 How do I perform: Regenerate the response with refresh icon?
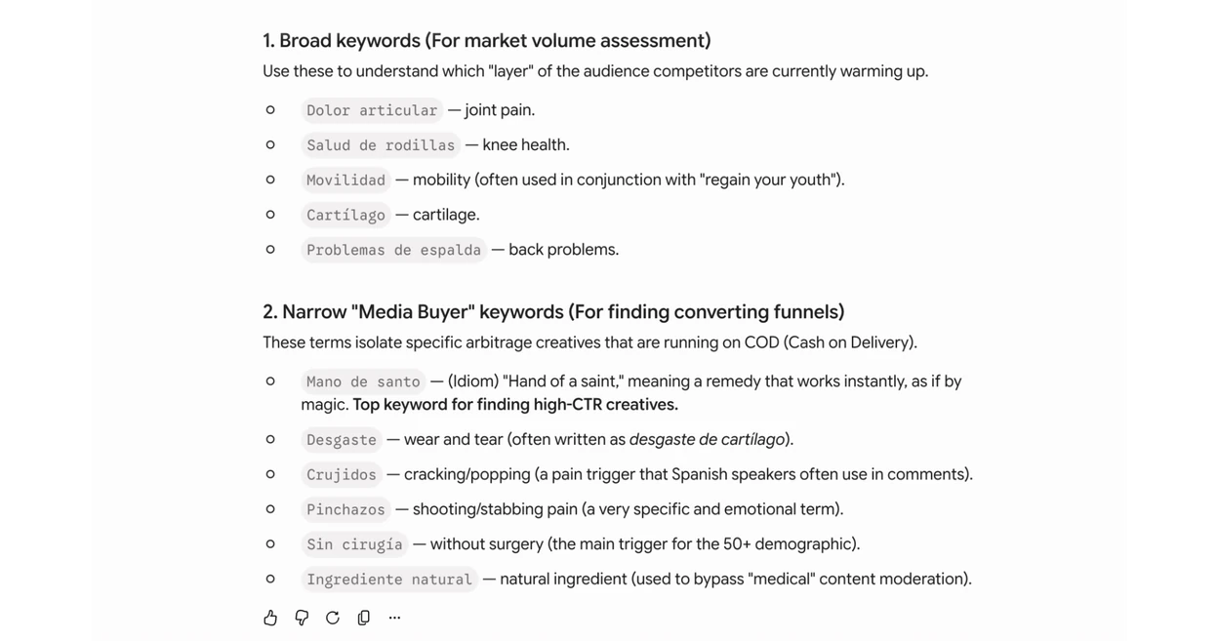tap(333, 618)
